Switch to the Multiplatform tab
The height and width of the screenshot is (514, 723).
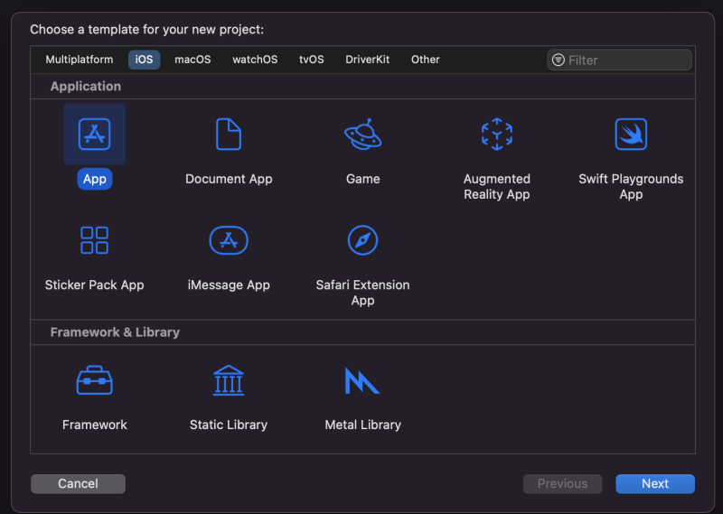tap(80, 60)
